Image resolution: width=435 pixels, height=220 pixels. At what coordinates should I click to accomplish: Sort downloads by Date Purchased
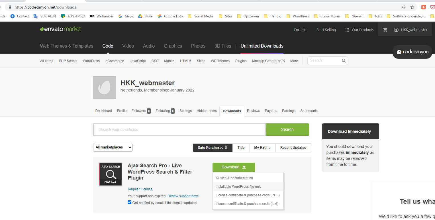click(x=213, y=148)
